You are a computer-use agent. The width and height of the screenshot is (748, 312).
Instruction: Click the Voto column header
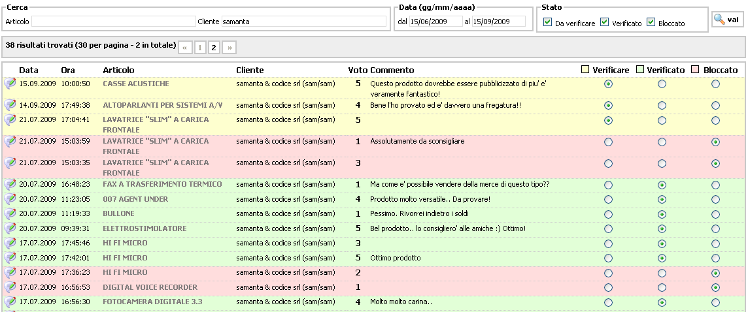click(357, 70)
